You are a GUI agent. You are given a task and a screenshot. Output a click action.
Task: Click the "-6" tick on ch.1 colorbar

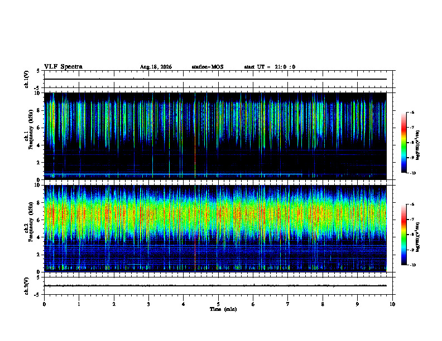(412, 112)
